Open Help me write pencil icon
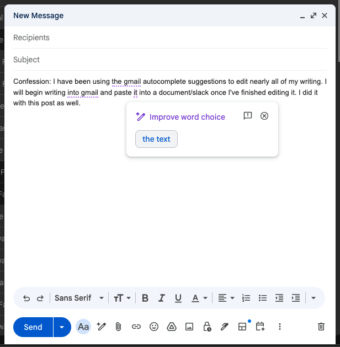This screenshot has height=347, width=340. pos(102,327)
